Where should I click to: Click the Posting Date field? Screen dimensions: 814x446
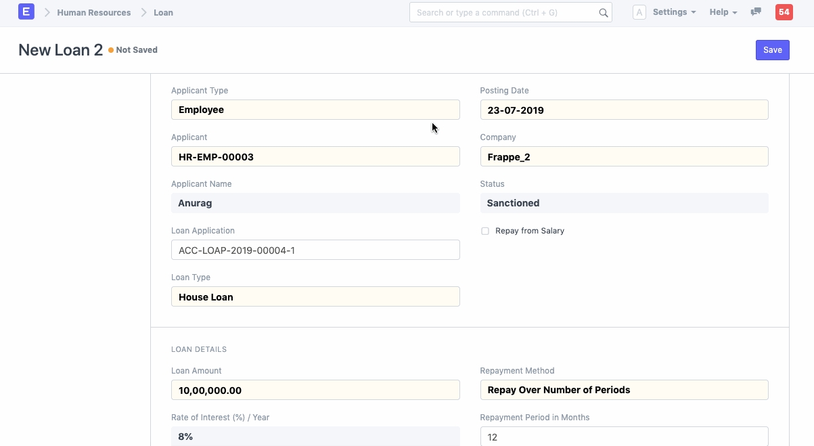point(624,110)
